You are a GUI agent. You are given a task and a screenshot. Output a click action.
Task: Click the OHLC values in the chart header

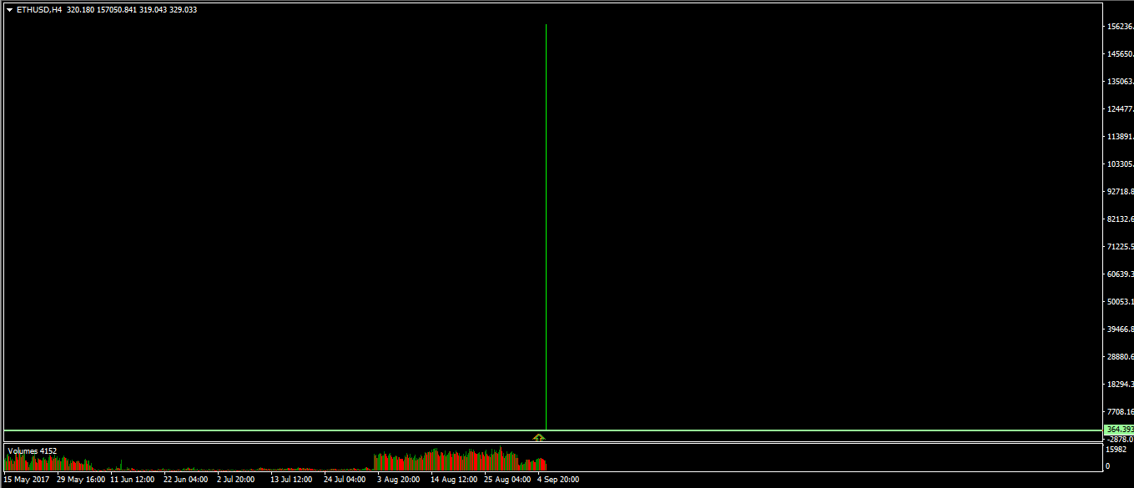point(132,10)
